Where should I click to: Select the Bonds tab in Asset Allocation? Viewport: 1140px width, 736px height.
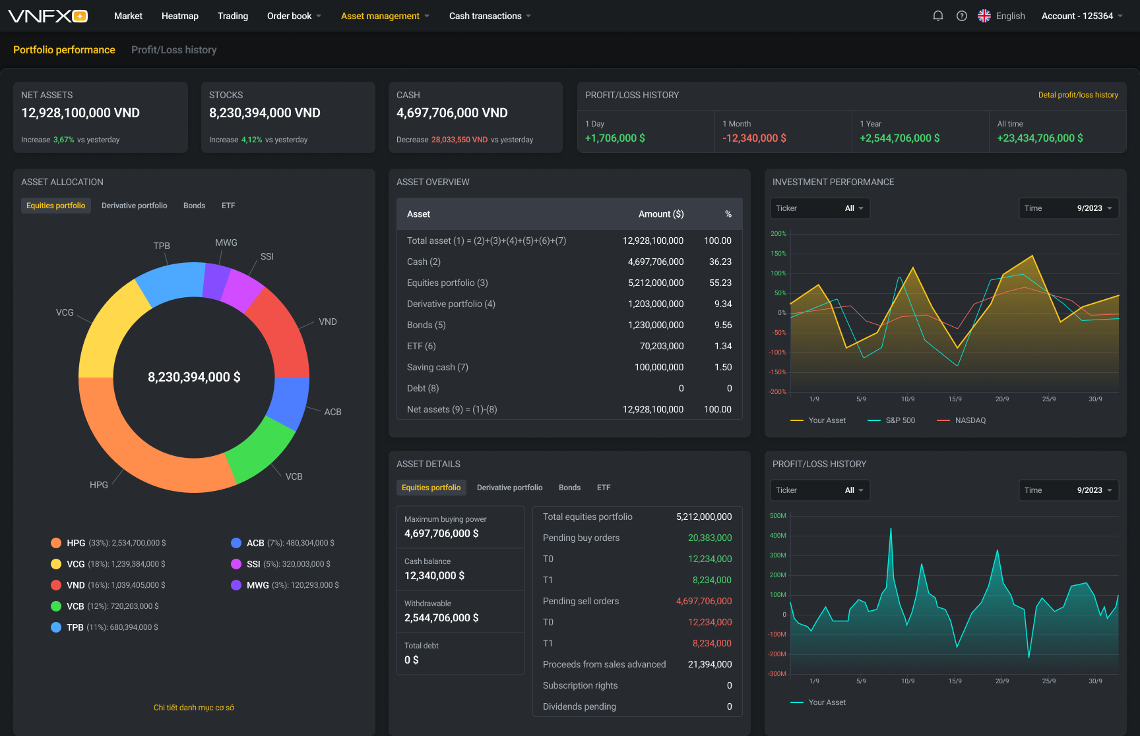pyautogui.click(x=194, y=205)
